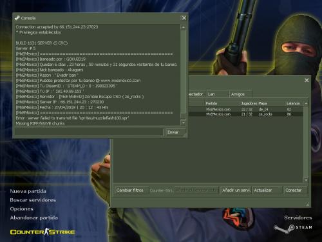Viewport: 322px width, 242px height.
Task: Close the Consola window
Action: click(x=184, y=18)
